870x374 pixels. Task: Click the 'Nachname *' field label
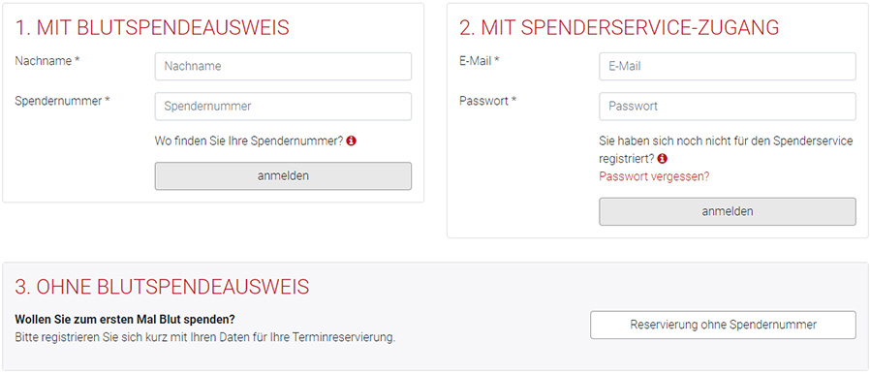click(47, 61)
